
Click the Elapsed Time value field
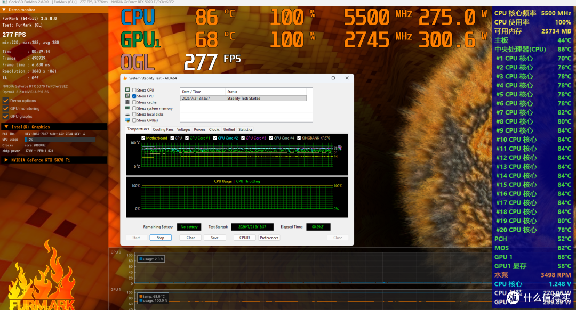coord(318,227)
